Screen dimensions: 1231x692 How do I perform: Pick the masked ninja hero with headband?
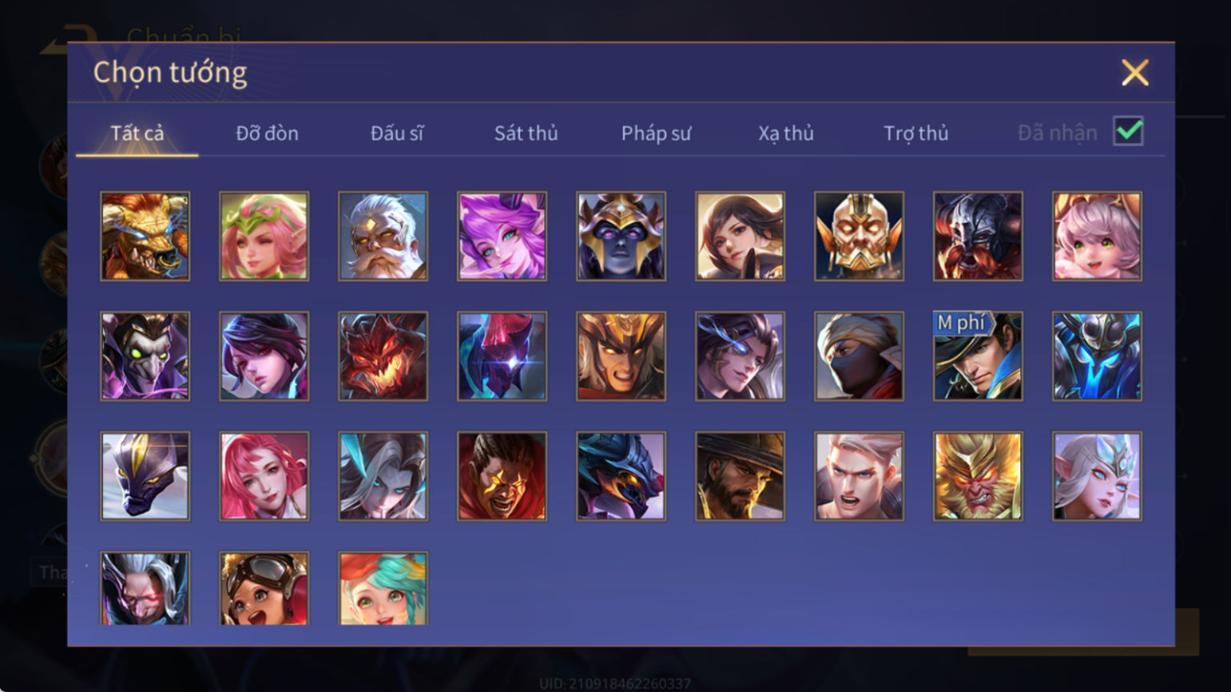click(x=859, y=356)
